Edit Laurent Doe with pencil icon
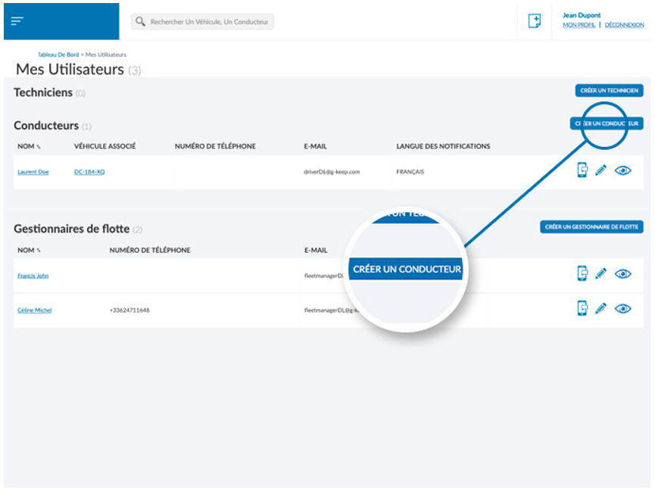The height and width of the screenshot is (493, 655). (x=601, y=171)
